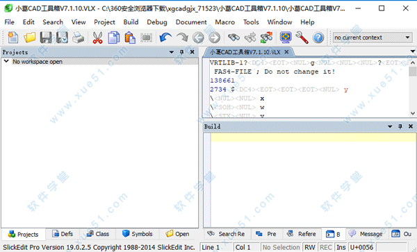This screenshot has width=417, height=252.
Task: Open the View menu
Action: (x=79, y=22)
